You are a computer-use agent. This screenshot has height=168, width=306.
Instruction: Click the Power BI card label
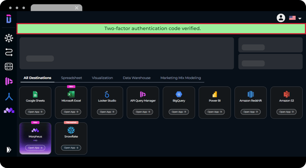click(x=215, y=101)
